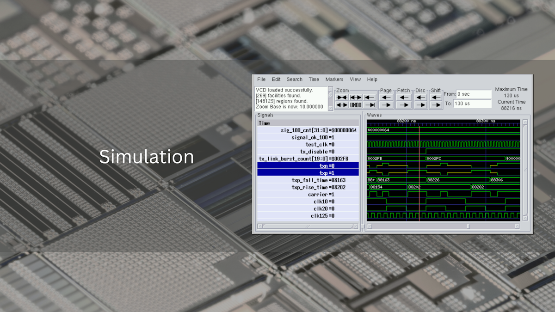Click the Time header row in Signals
Viewport: 555px width, 312px height.
click(308, 123)
